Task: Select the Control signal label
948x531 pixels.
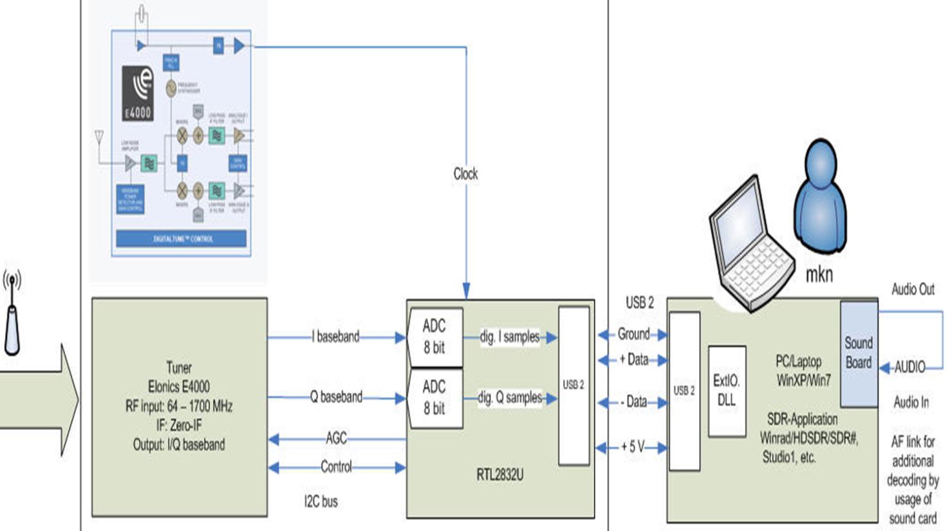Action: click(x=336, y=467)
